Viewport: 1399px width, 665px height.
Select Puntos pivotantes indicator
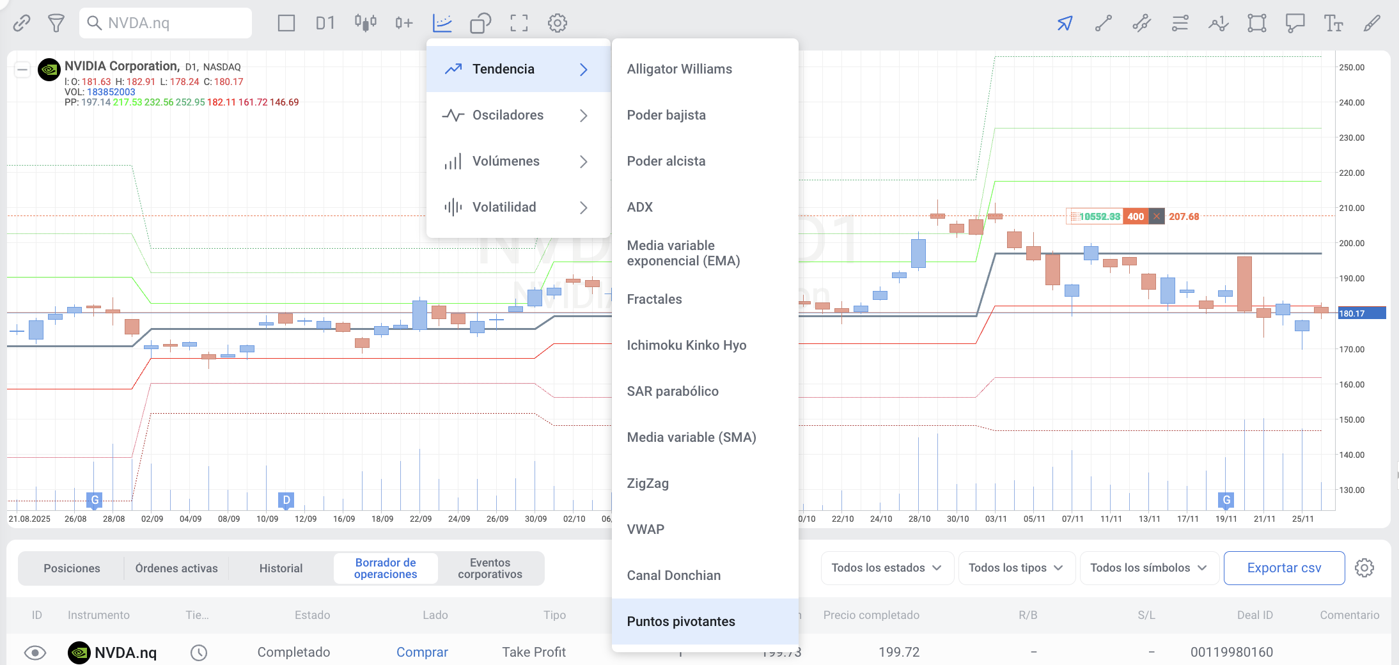705,622
